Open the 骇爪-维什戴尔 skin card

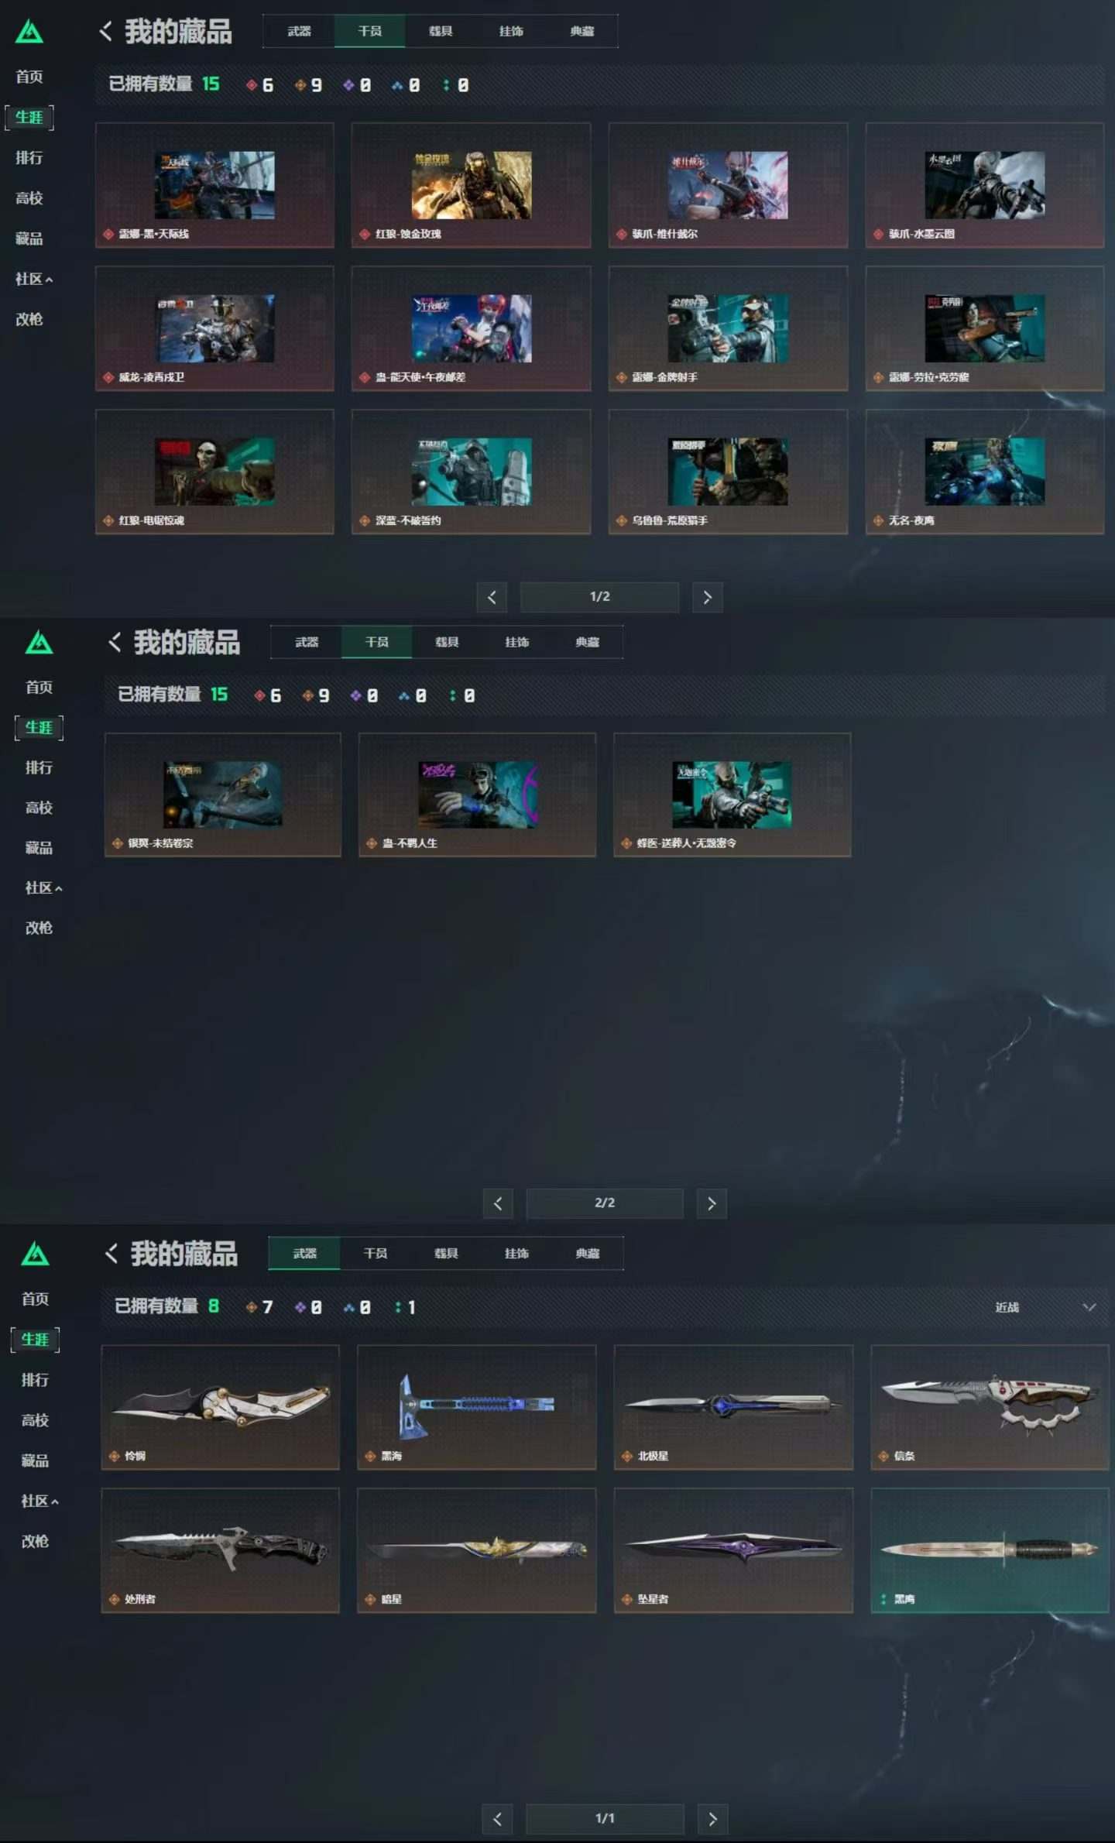click(728, 185)
